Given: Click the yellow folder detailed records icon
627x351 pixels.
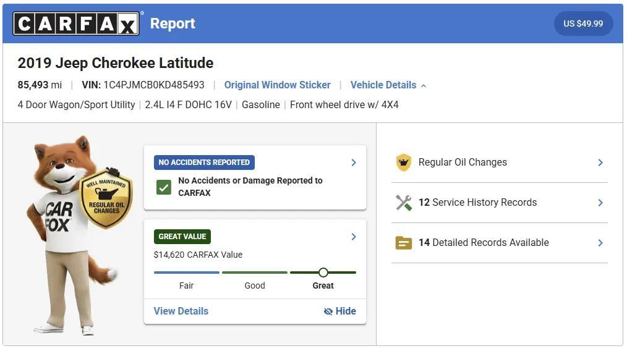Looking at the screenshot, I should click(404, 243).
